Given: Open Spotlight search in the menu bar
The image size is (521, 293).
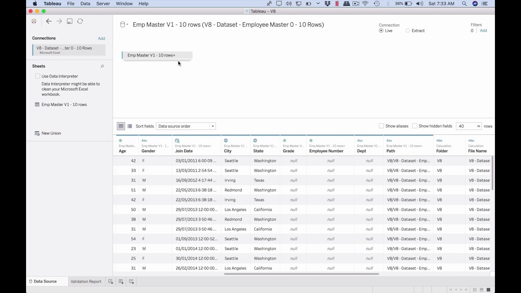Looking at the screenshot, I should pyautogui.click(x=464, y=4).
